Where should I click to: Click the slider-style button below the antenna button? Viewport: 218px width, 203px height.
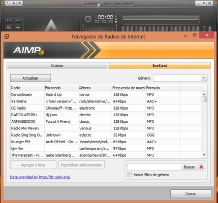[x=18, y=27]
